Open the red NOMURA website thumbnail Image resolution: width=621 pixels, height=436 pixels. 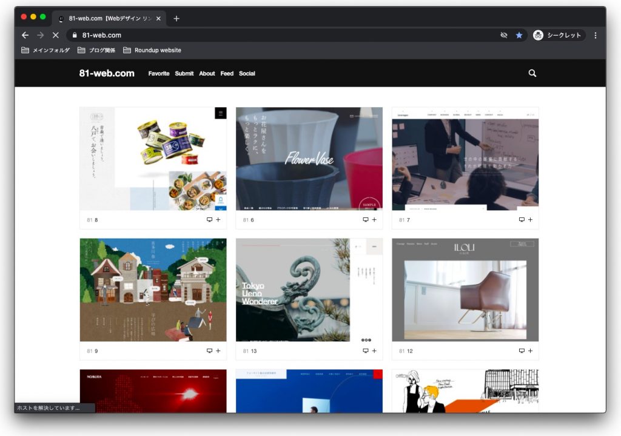pyautogui.click(x=153, y=391)
